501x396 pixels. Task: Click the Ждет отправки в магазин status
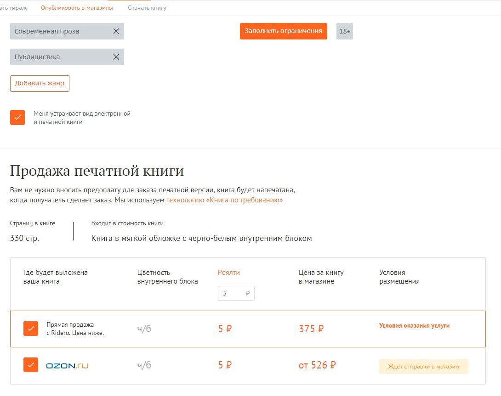[x=423, y=367]
